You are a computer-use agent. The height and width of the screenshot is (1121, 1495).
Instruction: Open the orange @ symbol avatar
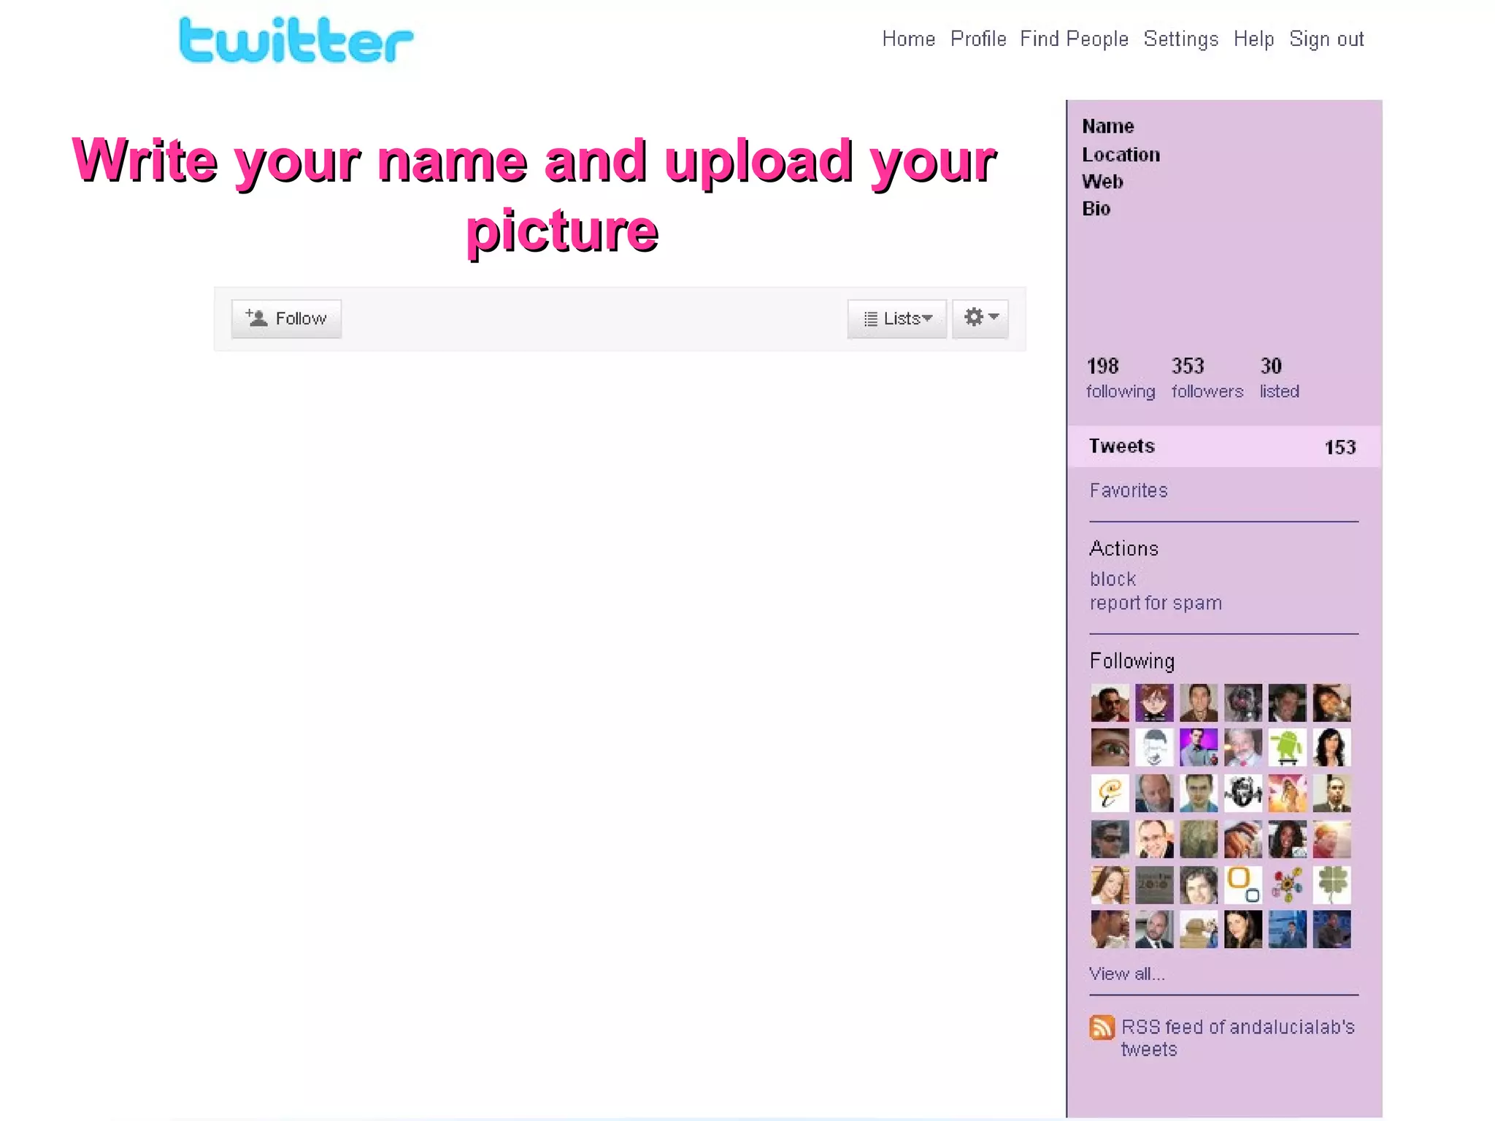tap(1110, 793)
